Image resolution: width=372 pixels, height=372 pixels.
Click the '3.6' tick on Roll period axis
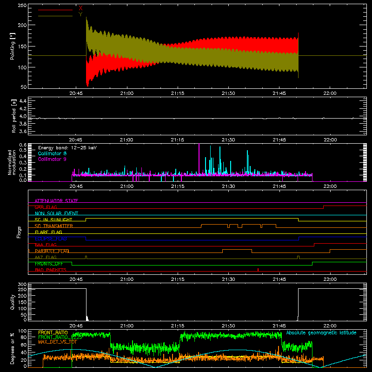[23, 131]
